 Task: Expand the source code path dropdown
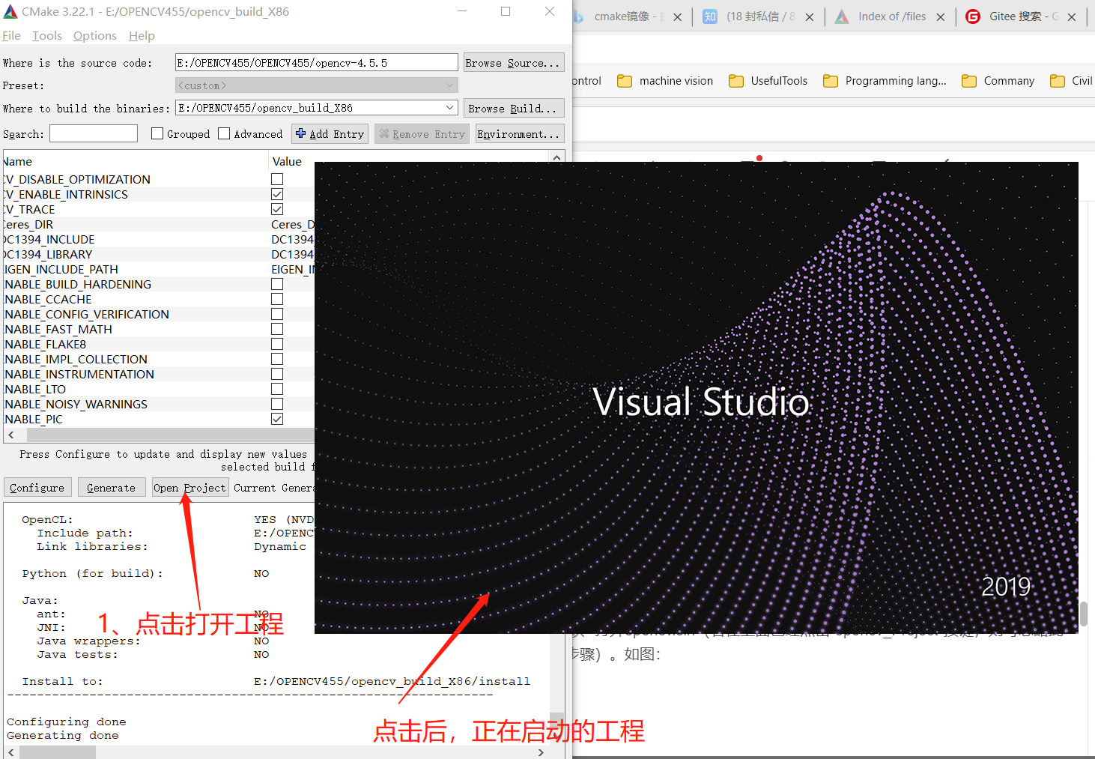tap(450, 62)
